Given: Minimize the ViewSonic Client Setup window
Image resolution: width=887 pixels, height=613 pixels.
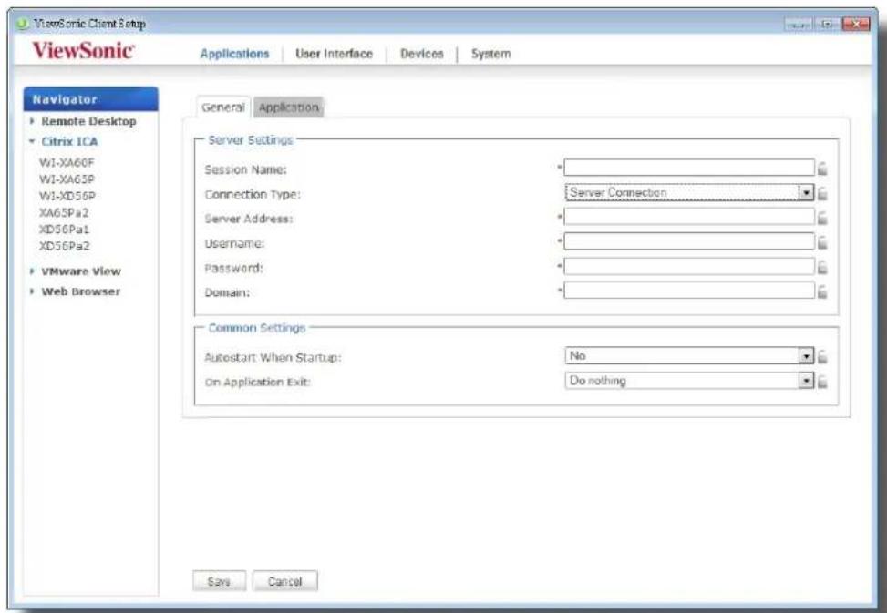Looking at the screenshot, I should (x=799, y=25).
